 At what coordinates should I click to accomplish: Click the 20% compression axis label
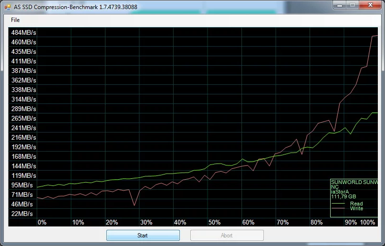coord(112,223)
